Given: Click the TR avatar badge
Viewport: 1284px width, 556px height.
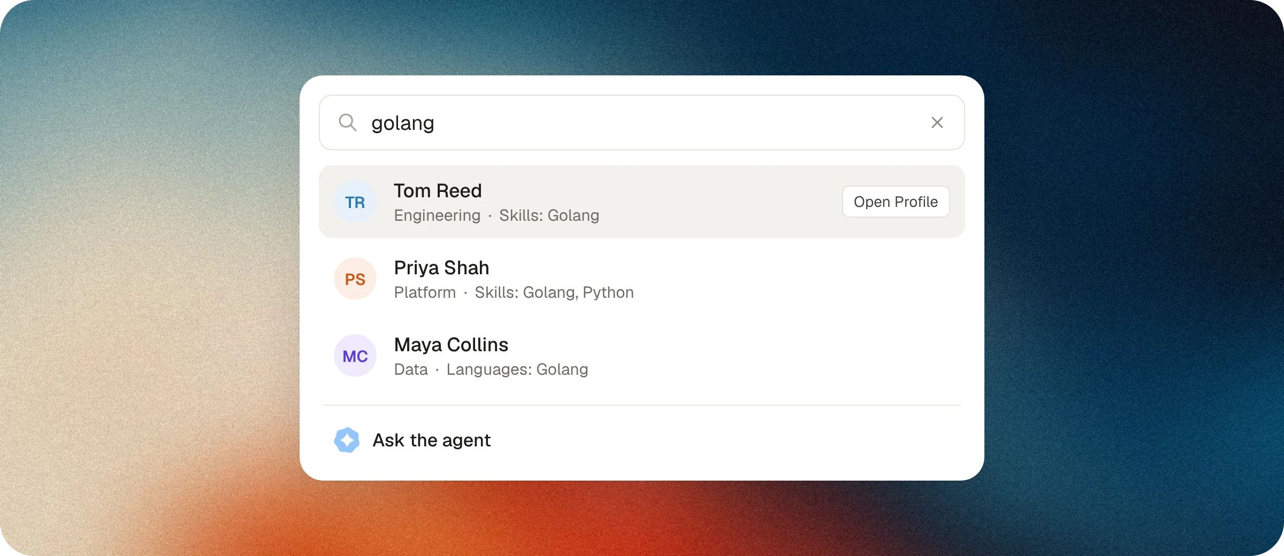Looking at the screenshot, I should tap(355, 202).
